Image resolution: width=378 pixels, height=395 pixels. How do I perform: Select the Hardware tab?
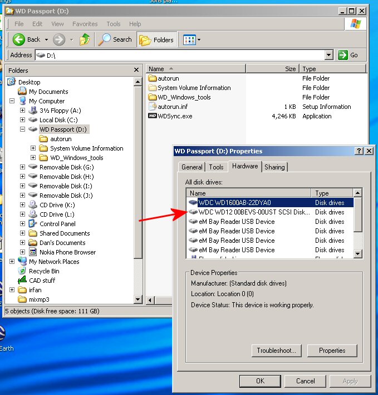(245, 166)
